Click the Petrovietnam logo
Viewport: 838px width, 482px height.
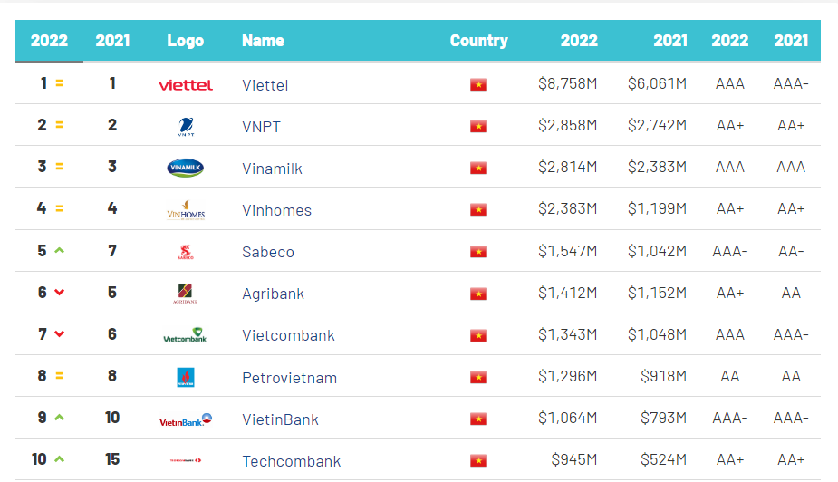pyautogui.click(x=186, y=377)
